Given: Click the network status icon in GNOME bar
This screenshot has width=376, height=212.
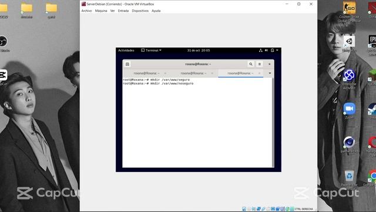Looking at the screenshot, I should click(261, 50).
